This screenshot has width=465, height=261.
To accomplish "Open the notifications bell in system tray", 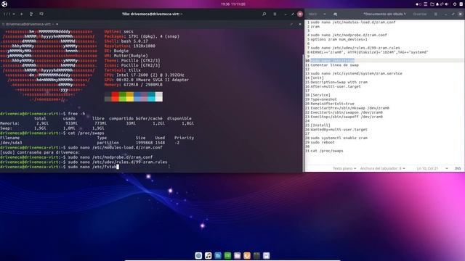I will tap(437, 4).
